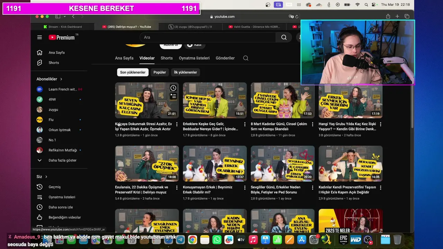This screenshot has height=249, width=443.
Task: Switch to channel Shorts tab
Action: coord(166,58)
